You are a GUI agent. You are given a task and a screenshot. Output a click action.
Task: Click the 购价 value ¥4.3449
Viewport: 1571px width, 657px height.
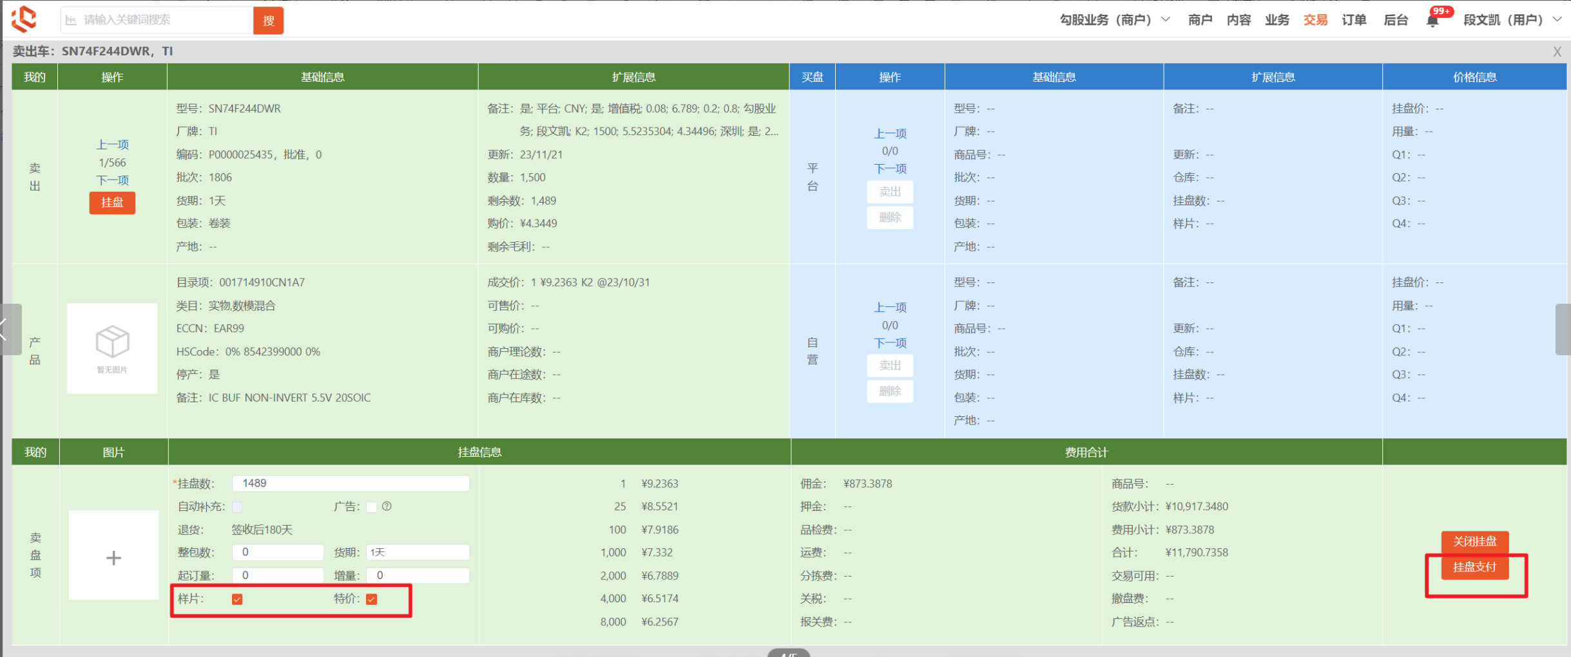point(539,223)
